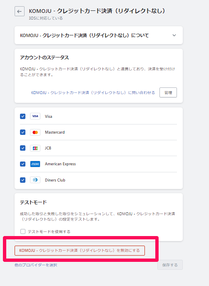Click the Visa card logo icon

tap(35, 116)
